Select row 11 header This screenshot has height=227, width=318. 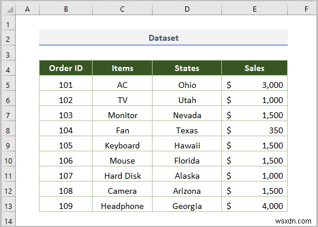tap(9, 174)
